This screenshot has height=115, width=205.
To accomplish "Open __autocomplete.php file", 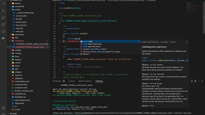I will click(25, 13).
